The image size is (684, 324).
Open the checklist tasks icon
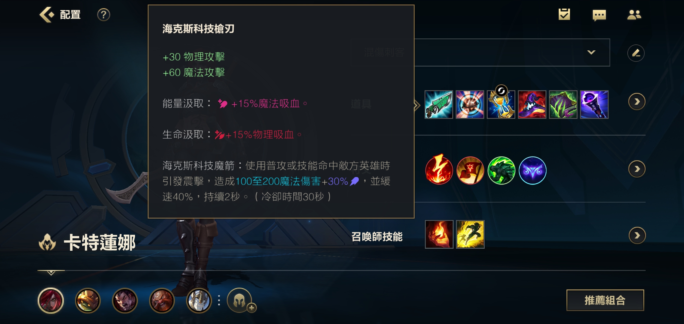point(564,14)
